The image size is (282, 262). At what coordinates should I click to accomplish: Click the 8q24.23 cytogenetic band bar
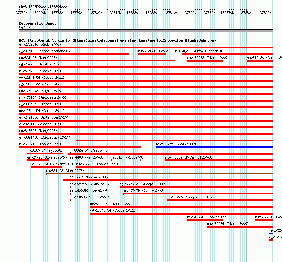coord(146,31)
